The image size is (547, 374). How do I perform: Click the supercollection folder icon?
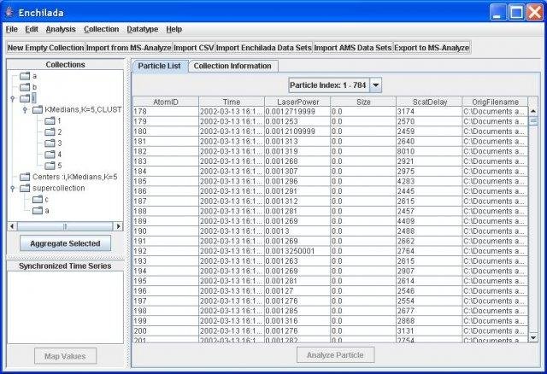(x=25, y=188)
